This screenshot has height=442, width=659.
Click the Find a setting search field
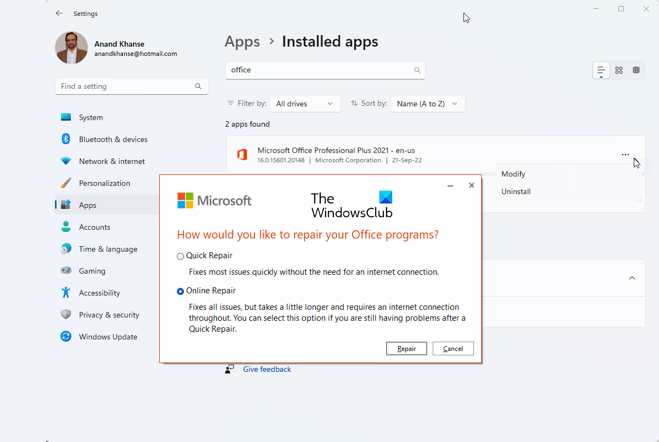125,86
